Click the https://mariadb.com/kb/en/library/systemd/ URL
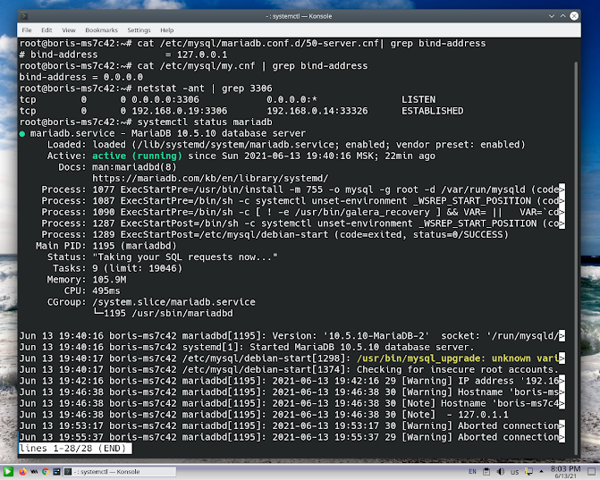 [210, 179]
